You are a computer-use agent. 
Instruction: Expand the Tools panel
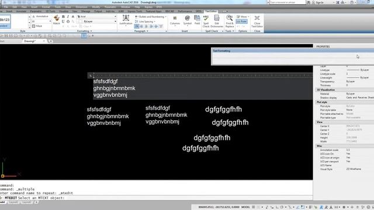(230, 31)
